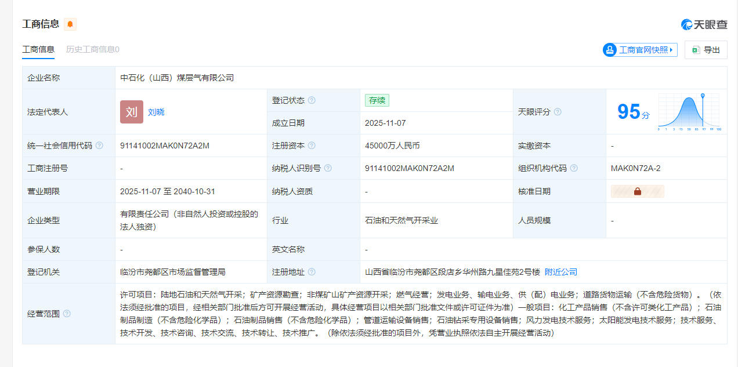
Task: Click help icon next to 登记状态
Action: pyautogui.click(x=312, y=100)
